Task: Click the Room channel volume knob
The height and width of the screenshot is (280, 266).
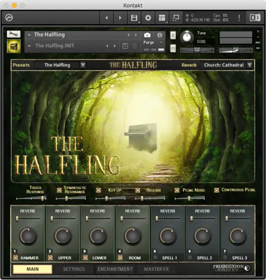Action: [x=133, y=236]
